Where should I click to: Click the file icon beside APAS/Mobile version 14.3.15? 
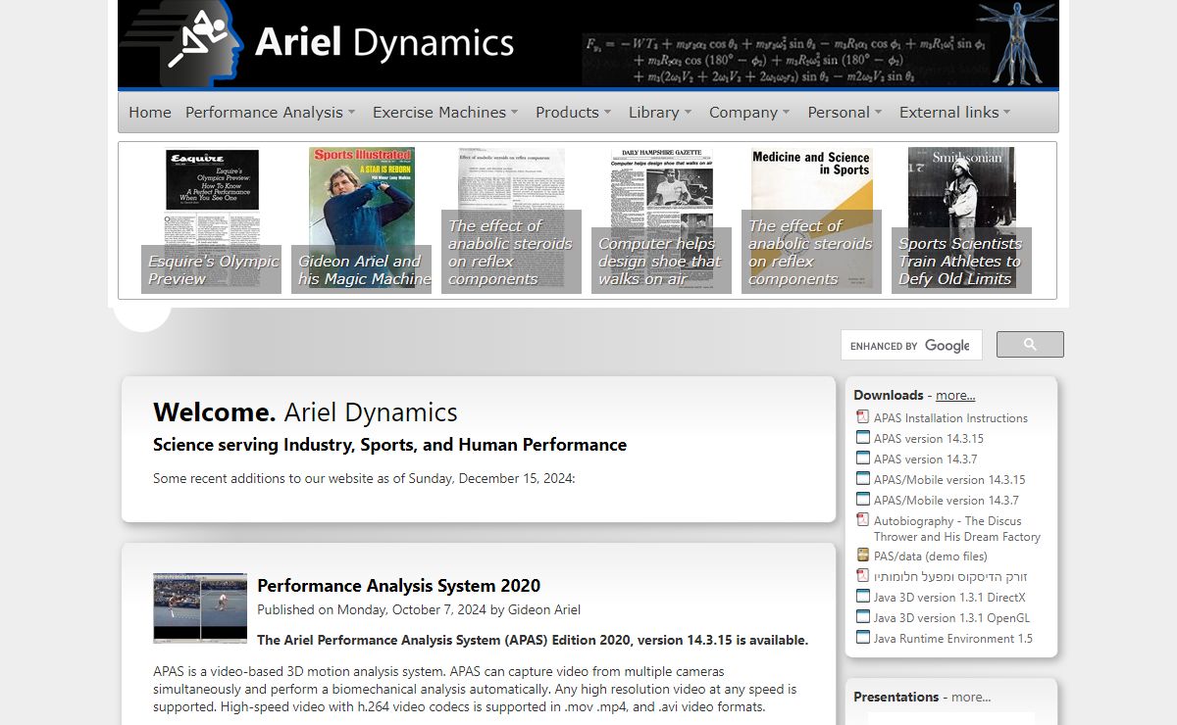click(863, 479)
